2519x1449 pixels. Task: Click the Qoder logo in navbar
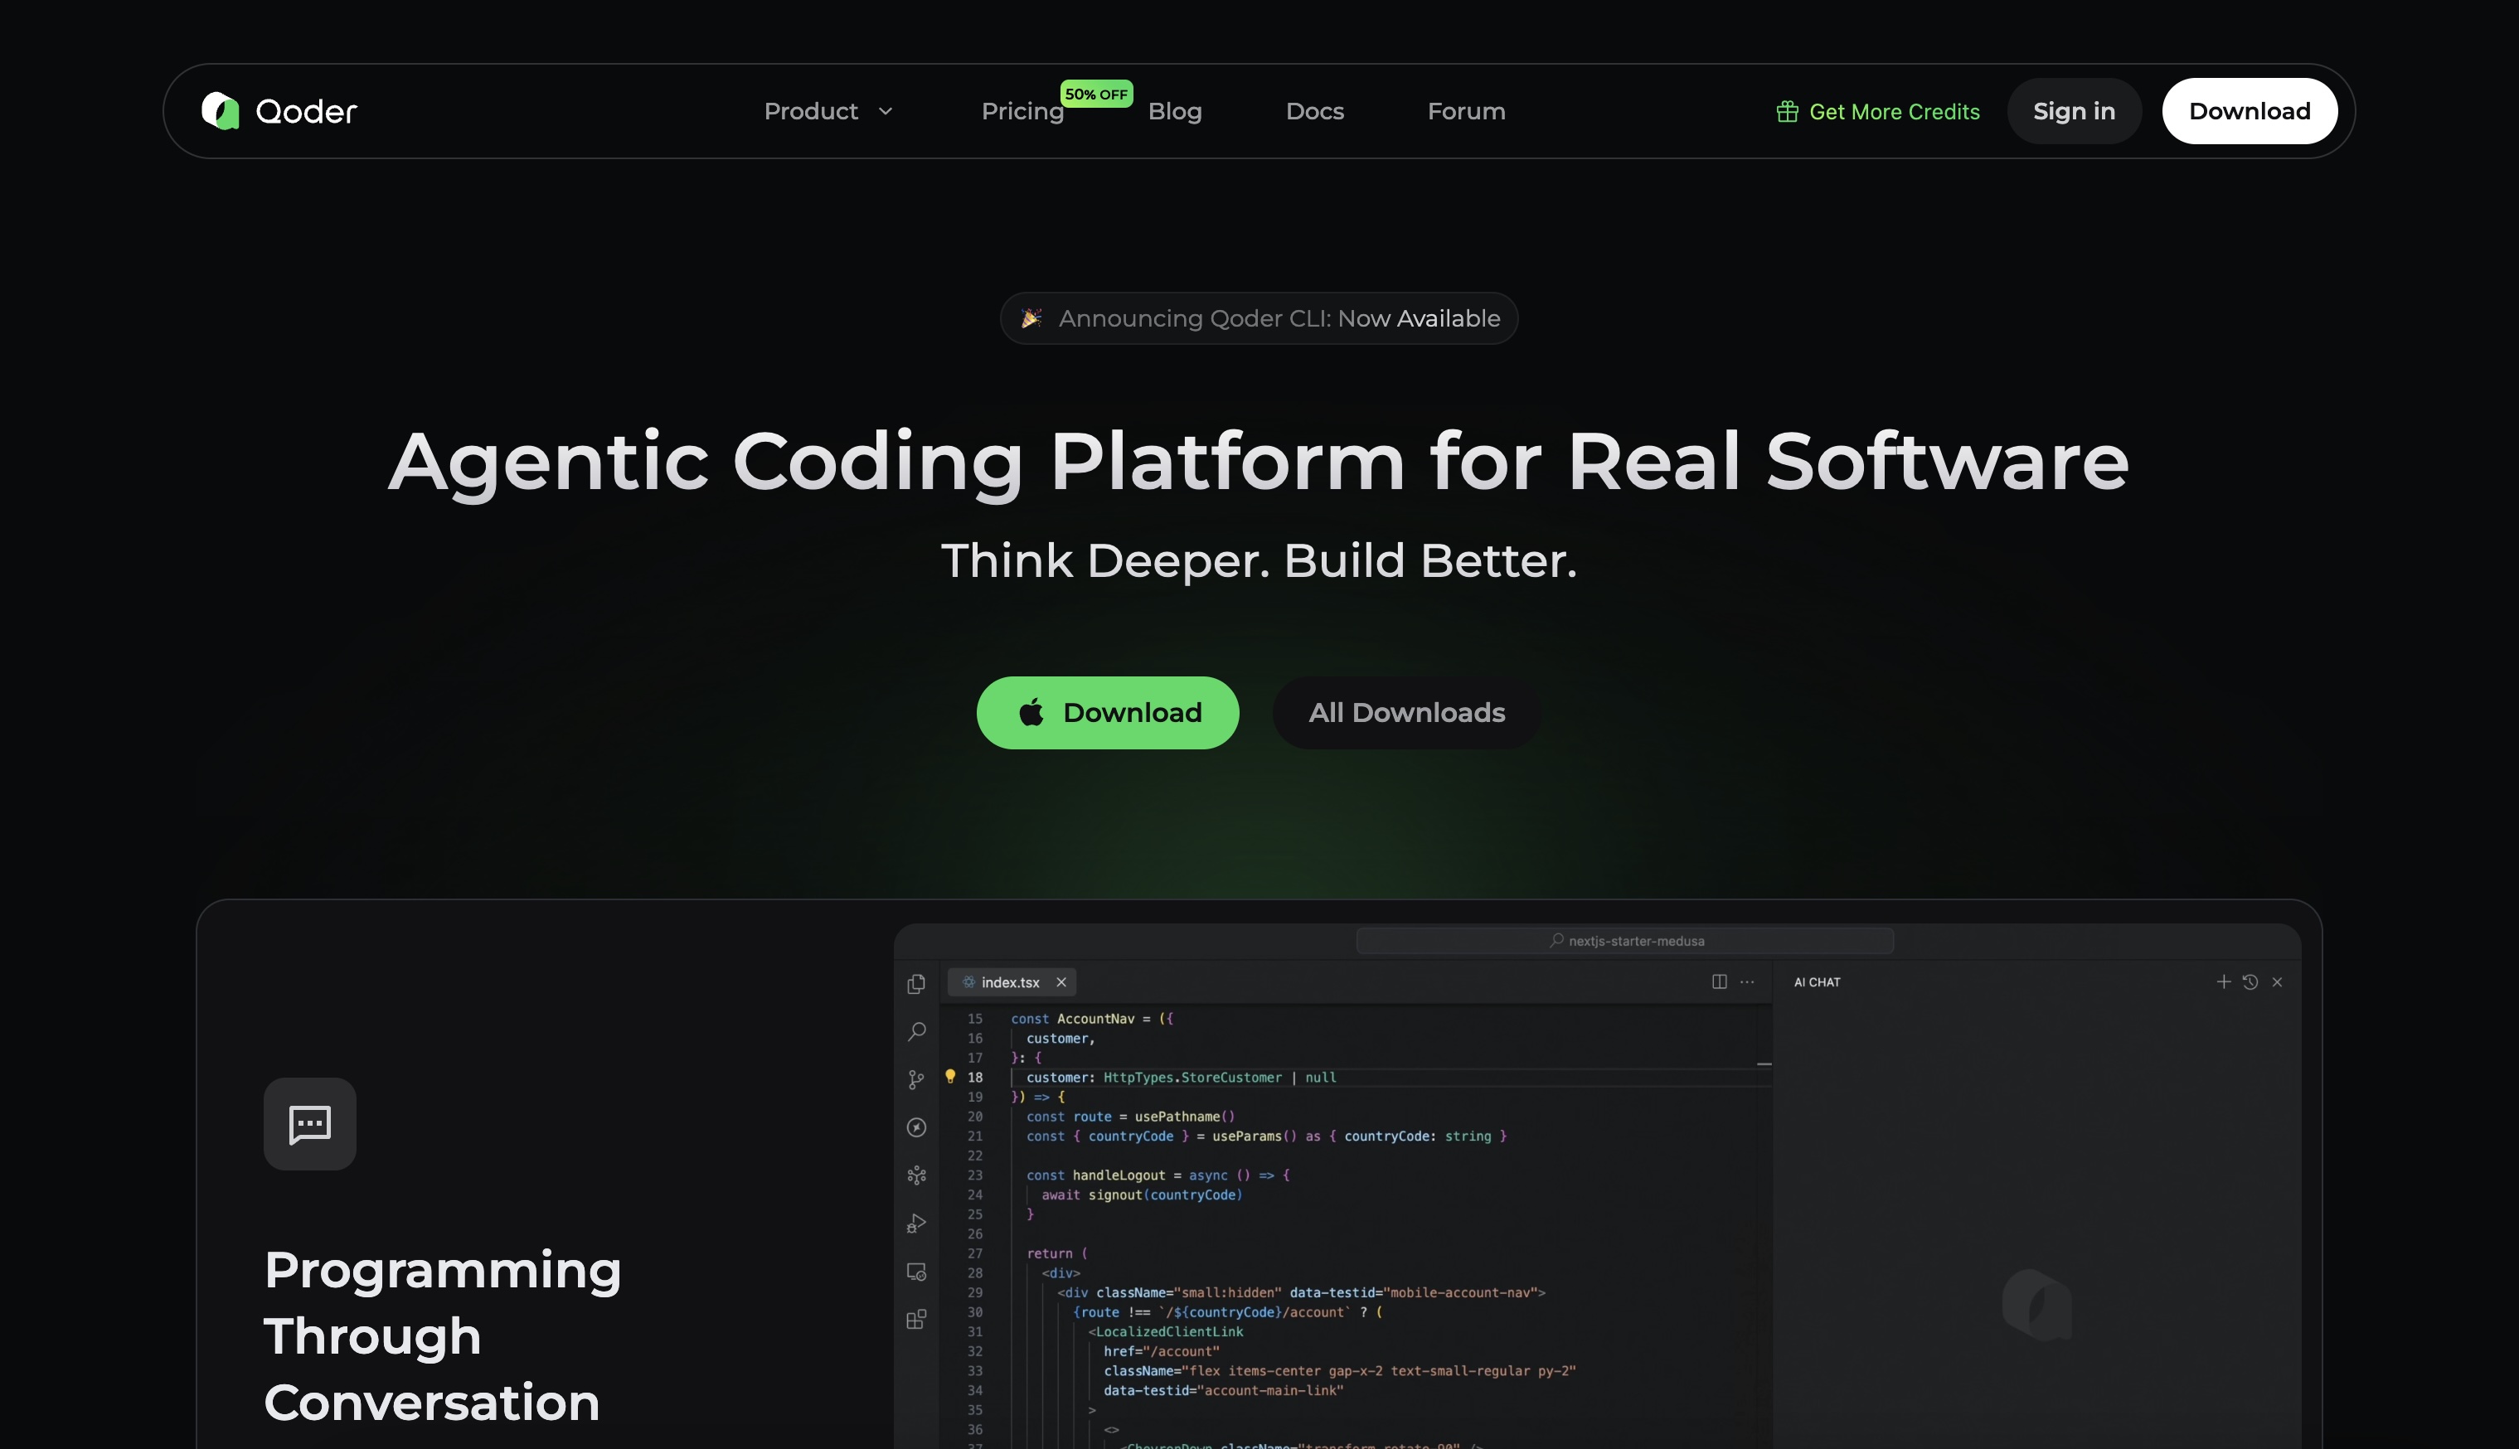pos(279,111)
